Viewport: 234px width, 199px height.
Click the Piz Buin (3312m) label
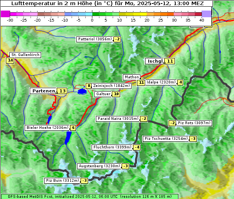click(62, 181)
